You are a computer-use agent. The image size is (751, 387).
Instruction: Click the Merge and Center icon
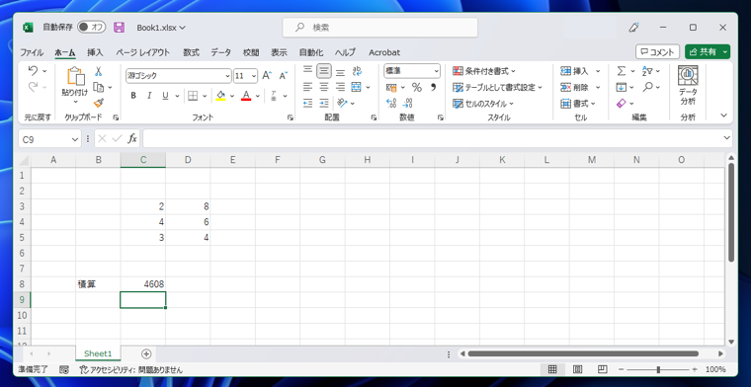(356, 87)
